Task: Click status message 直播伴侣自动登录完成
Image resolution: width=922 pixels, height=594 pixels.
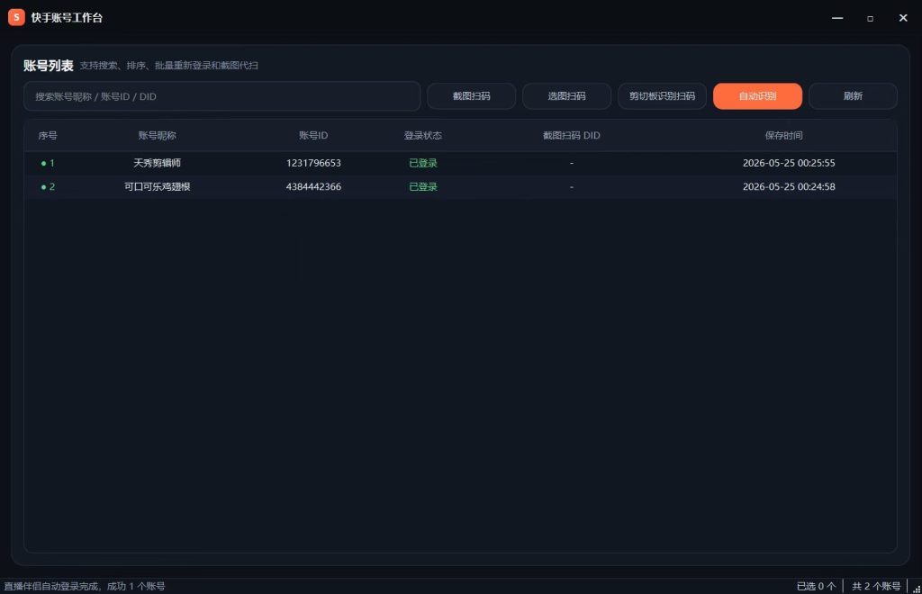Action: [85, 587]
